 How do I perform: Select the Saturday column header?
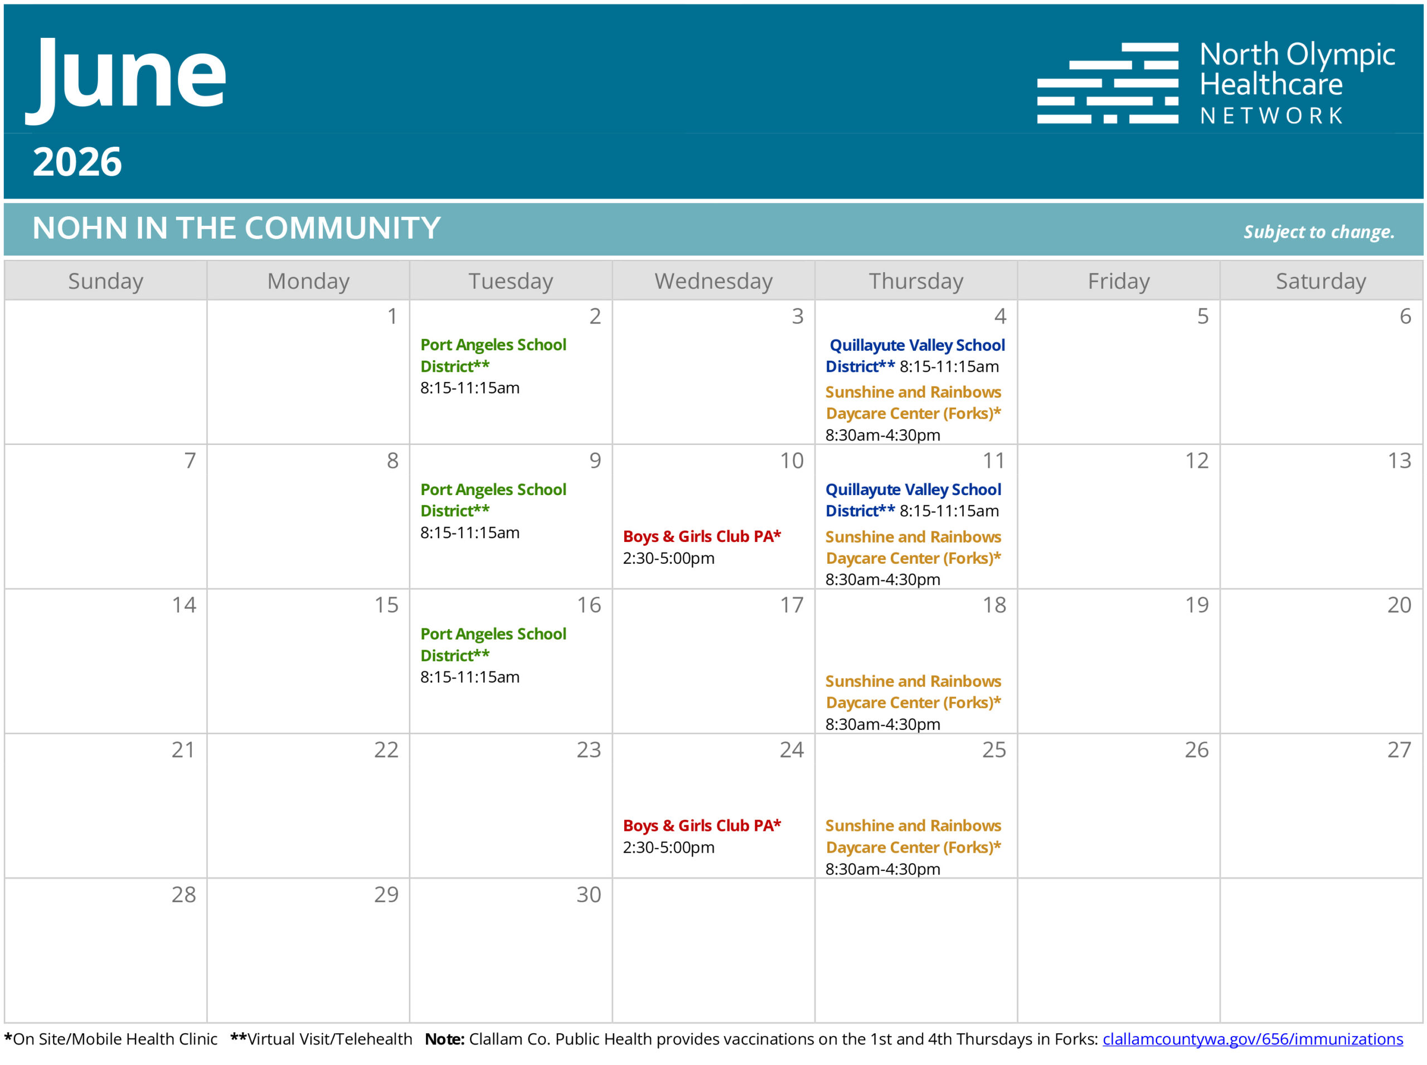(x=1321, y=281)
